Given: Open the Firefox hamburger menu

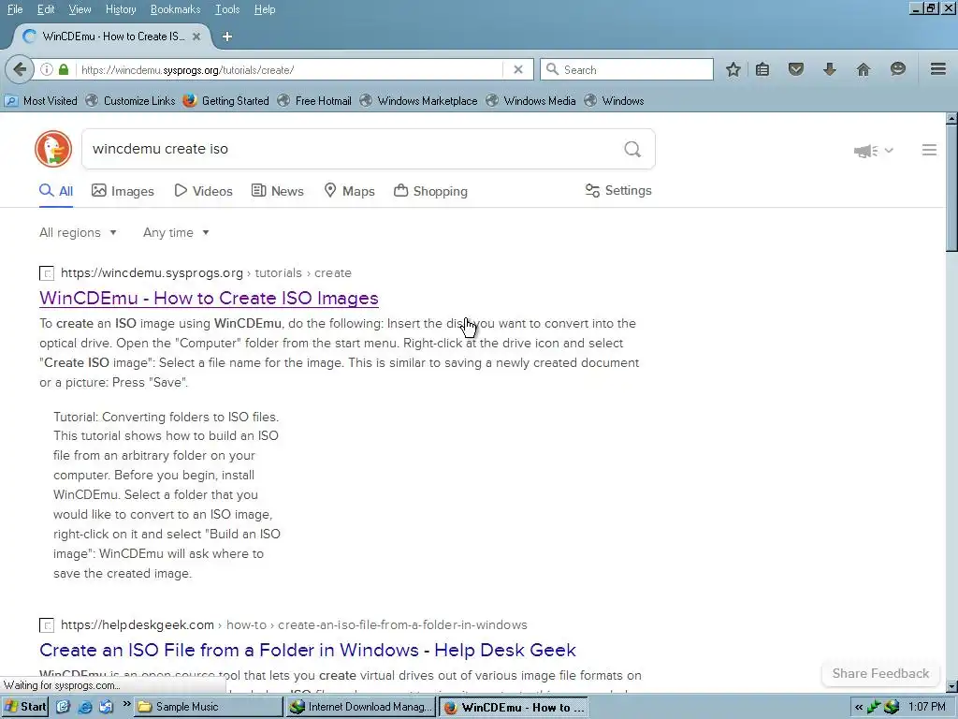Looking at the screenshot, I should tap(938, 69).
